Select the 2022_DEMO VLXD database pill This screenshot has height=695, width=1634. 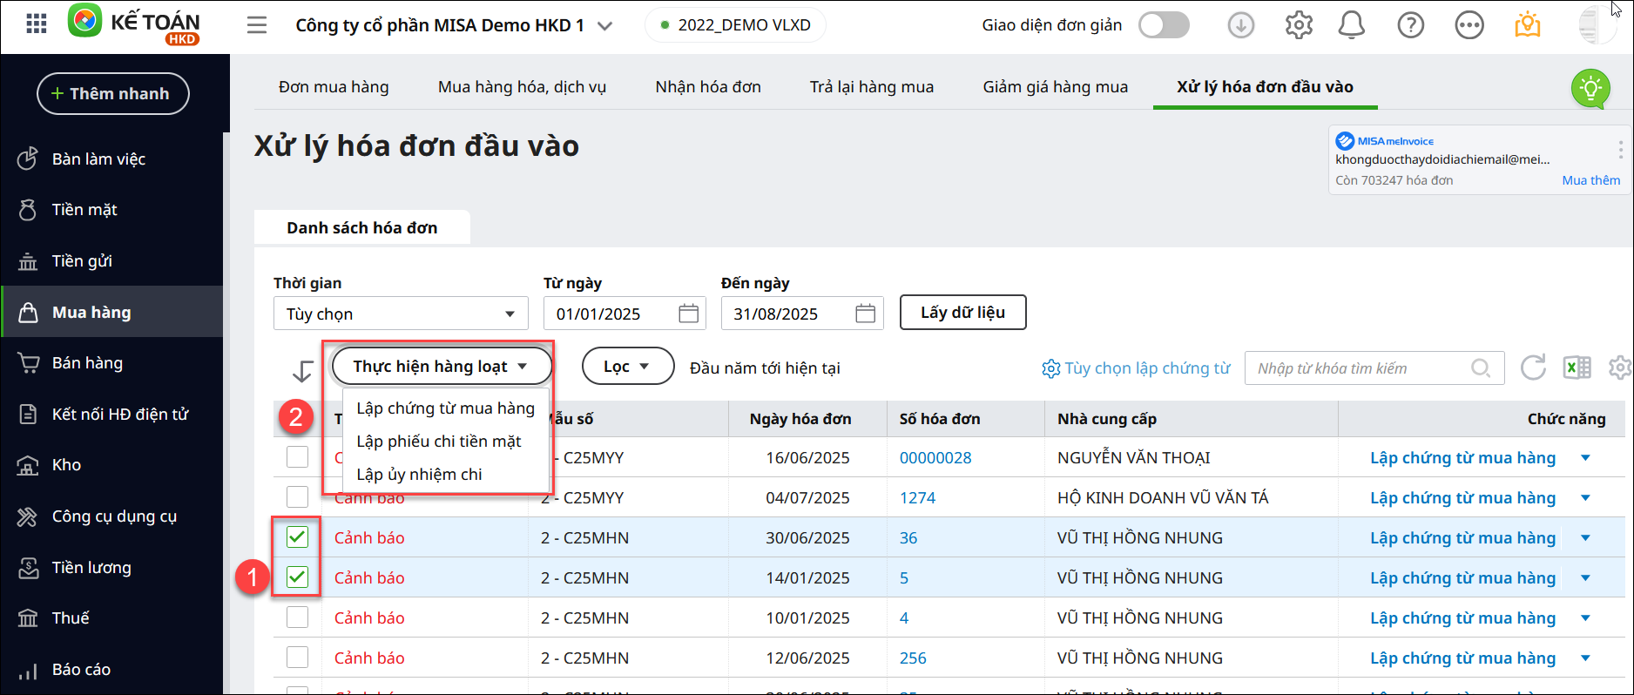(735, 25)
